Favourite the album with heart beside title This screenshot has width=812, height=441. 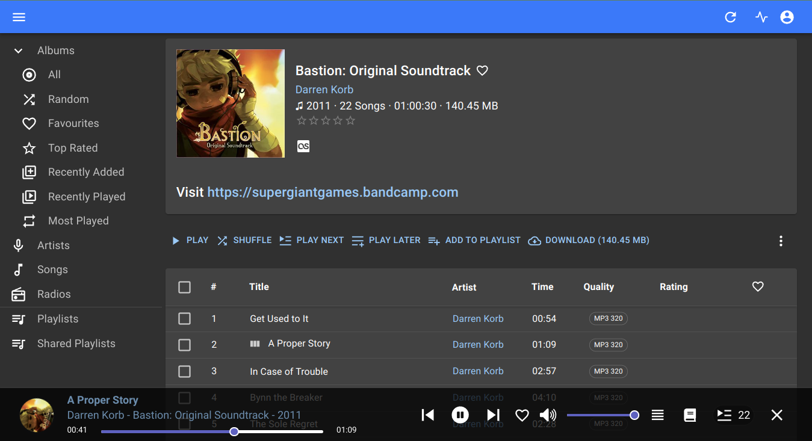tap(482, 70)
